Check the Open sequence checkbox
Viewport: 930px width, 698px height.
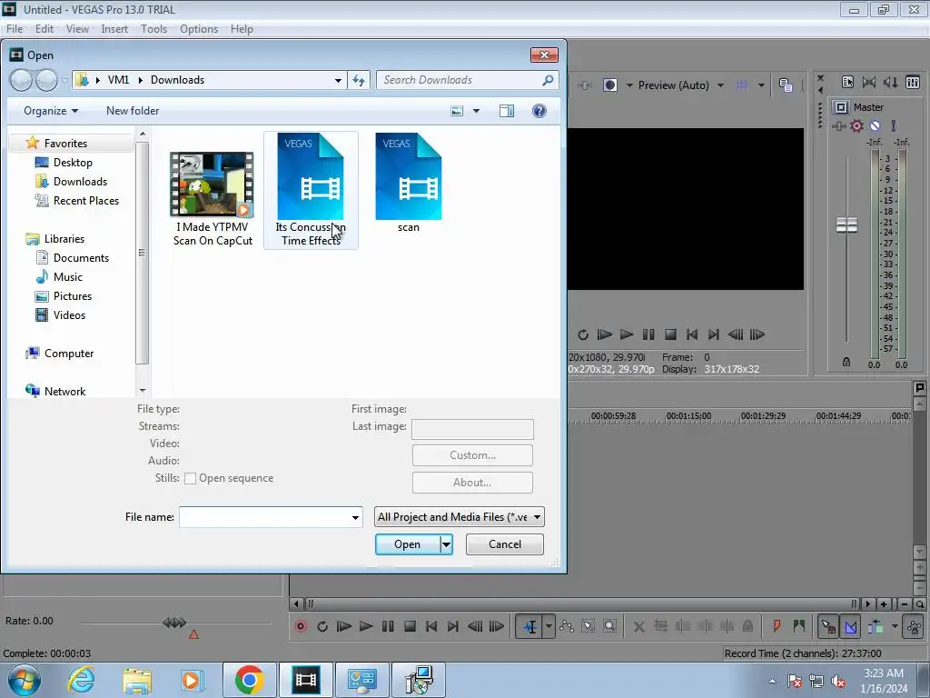[191, 478]
